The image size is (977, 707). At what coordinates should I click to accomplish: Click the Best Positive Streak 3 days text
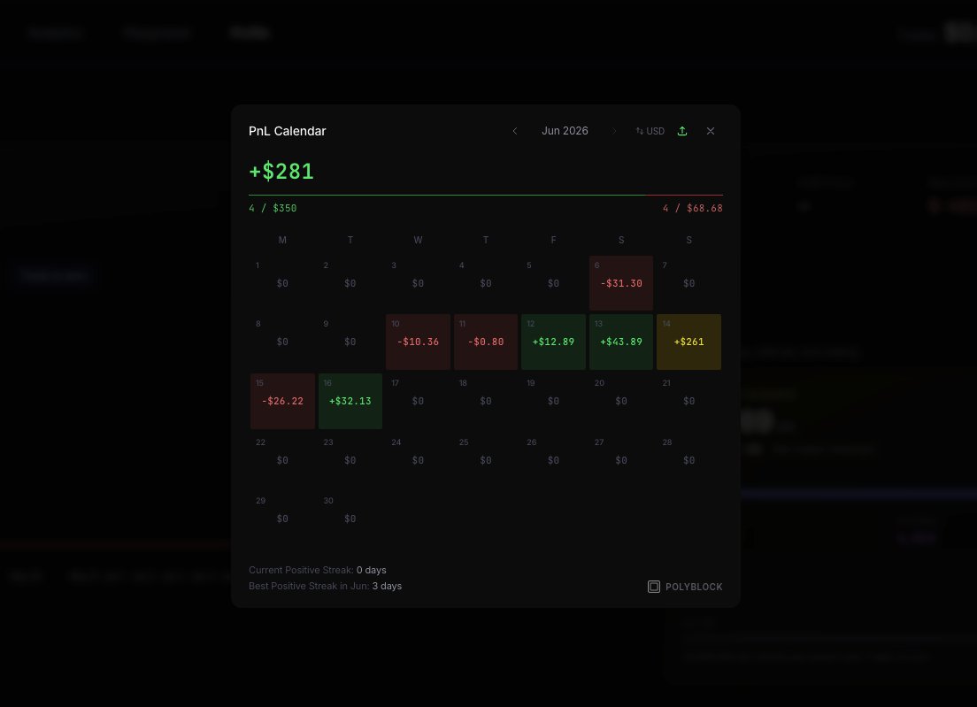326,586
